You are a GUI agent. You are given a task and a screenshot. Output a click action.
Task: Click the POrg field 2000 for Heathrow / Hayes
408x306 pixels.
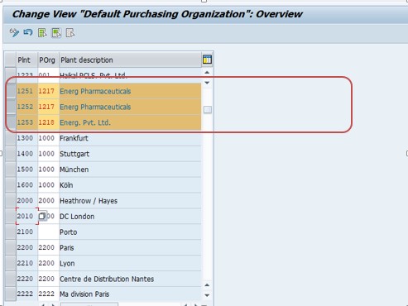[48, 200]
